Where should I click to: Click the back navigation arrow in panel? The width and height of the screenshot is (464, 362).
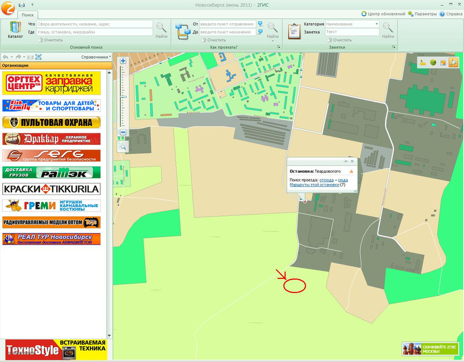[5, 57]
